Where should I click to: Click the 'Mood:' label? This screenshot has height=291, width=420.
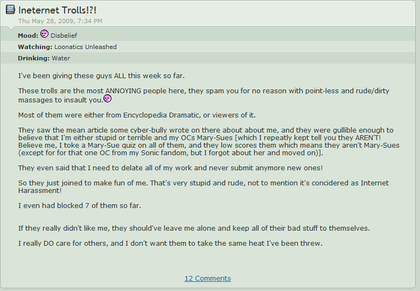28,36
